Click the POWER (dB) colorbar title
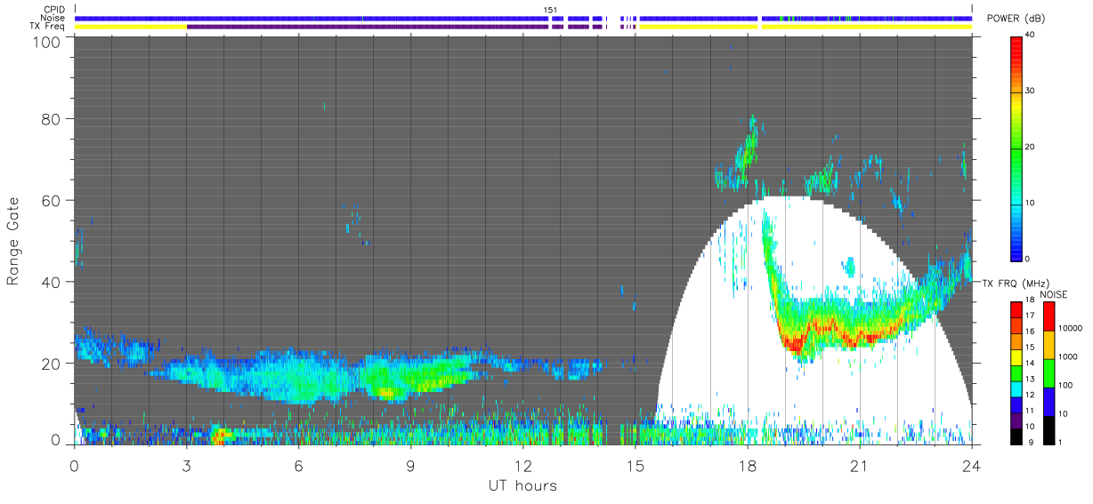Image resolution: width=1093 pixels, height=504 pixels. coord(1016,19)
